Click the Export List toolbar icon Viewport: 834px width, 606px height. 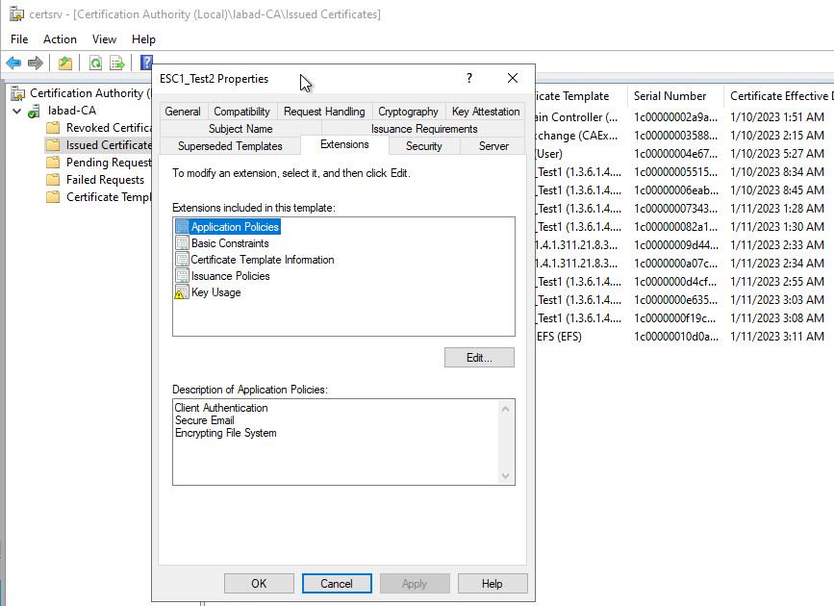117,63
